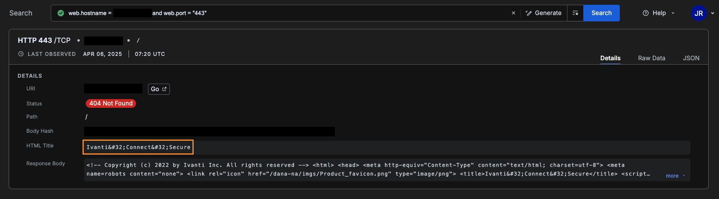The width and height of the screenshot is (719, 199).
Task: Select the Details tab
Action: click(x=610, y=58)
